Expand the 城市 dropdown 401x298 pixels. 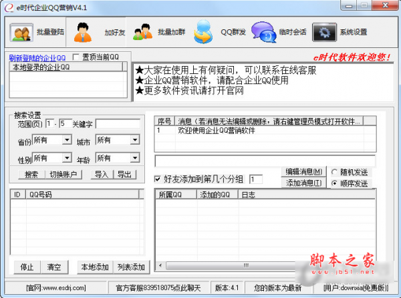pyautogui.click(x=135, y=139)
